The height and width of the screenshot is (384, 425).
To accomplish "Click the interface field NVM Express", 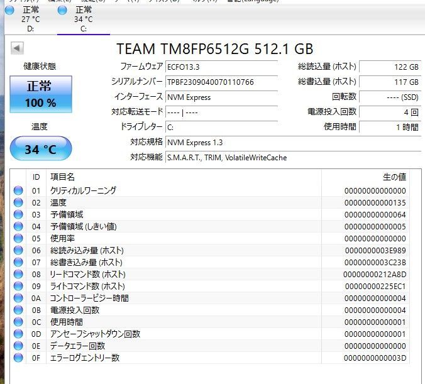I will point(222,97).
